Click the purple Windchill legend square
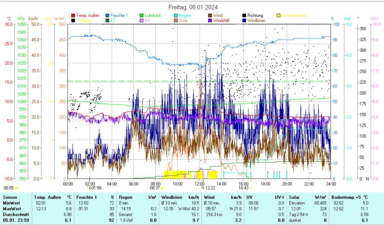Screen dimensions: 384x225 coord(210,20)
